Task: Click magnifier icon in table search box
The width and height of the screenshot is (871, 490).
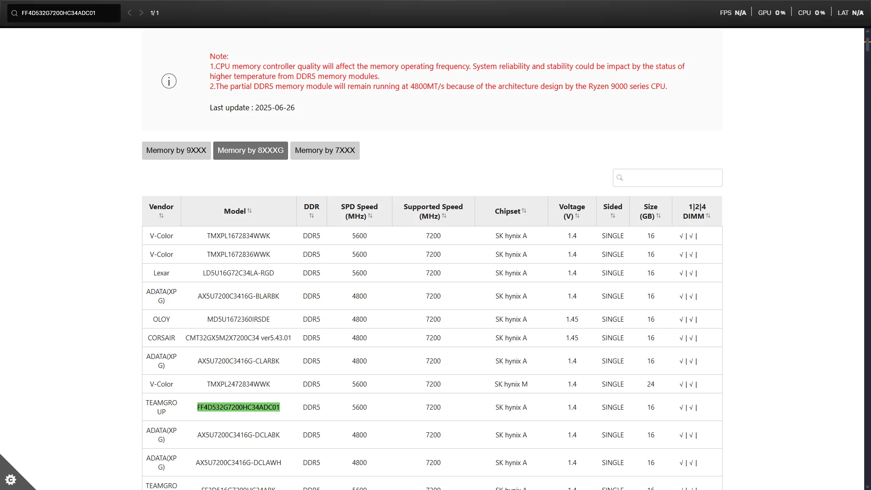Action: 620,178
